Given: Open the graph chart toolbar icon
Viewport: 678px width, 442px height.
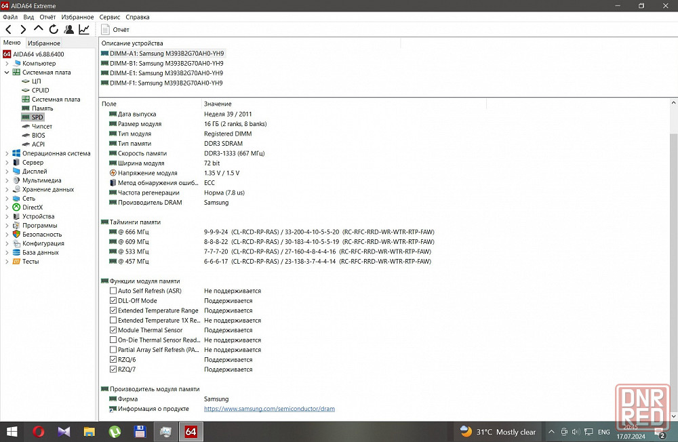Looking at the screenshot, I should tap(84, 29).
